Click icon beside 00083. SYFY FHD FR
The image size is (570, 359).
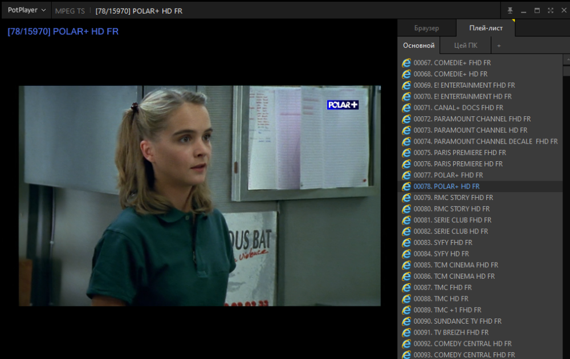[x=406, y=243]
